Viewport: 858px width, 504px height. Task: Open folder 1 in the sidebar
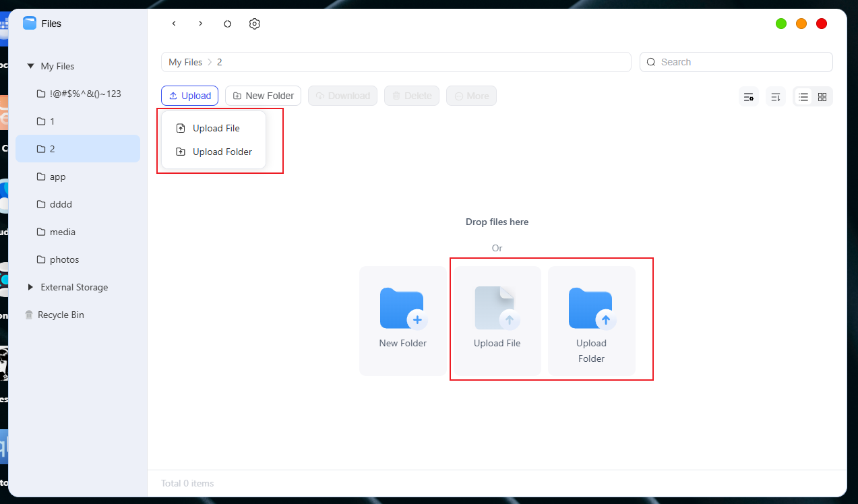point(78,121)
